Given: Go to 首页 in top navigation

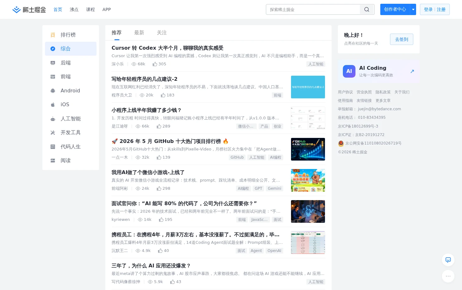Looking at the screenshot, I should click(x=58, y=10).
